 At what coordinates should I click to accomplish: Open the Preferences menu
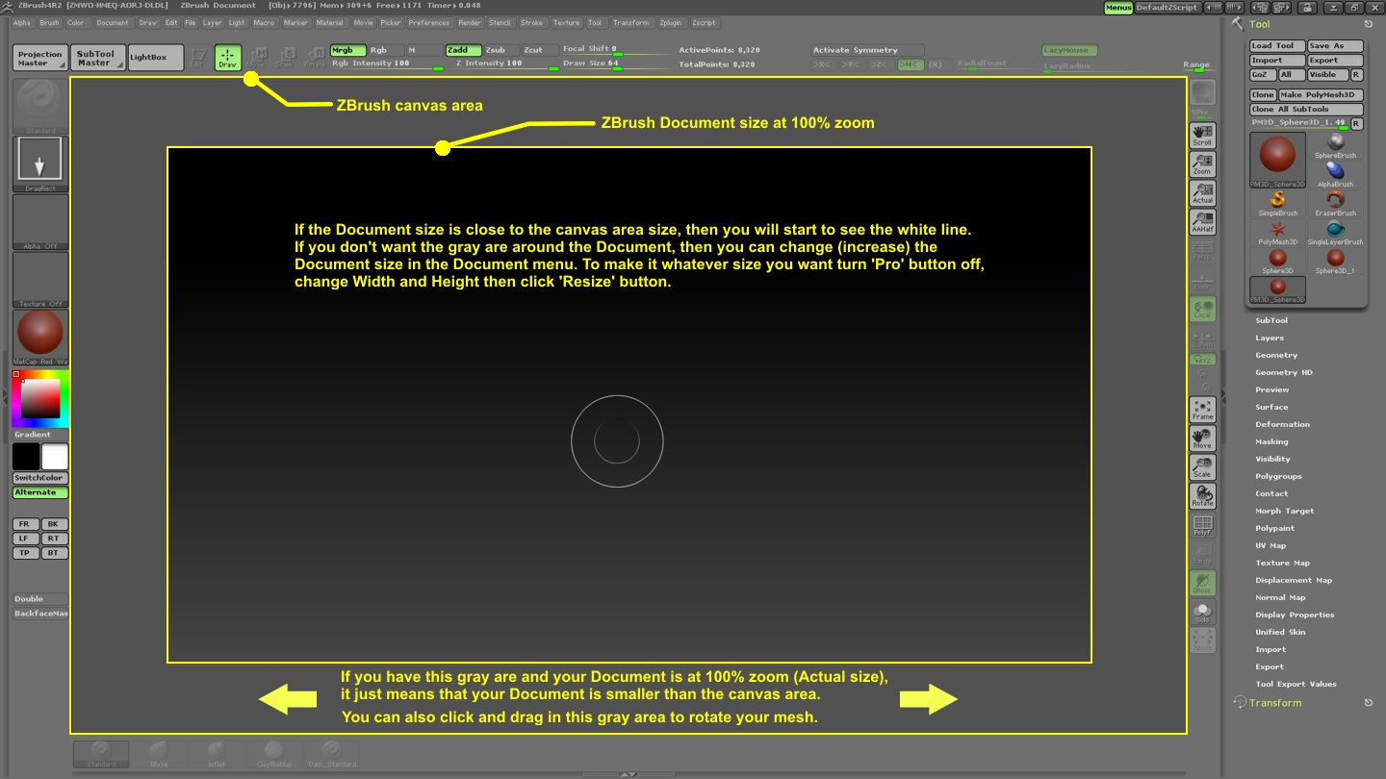[428, 22]
